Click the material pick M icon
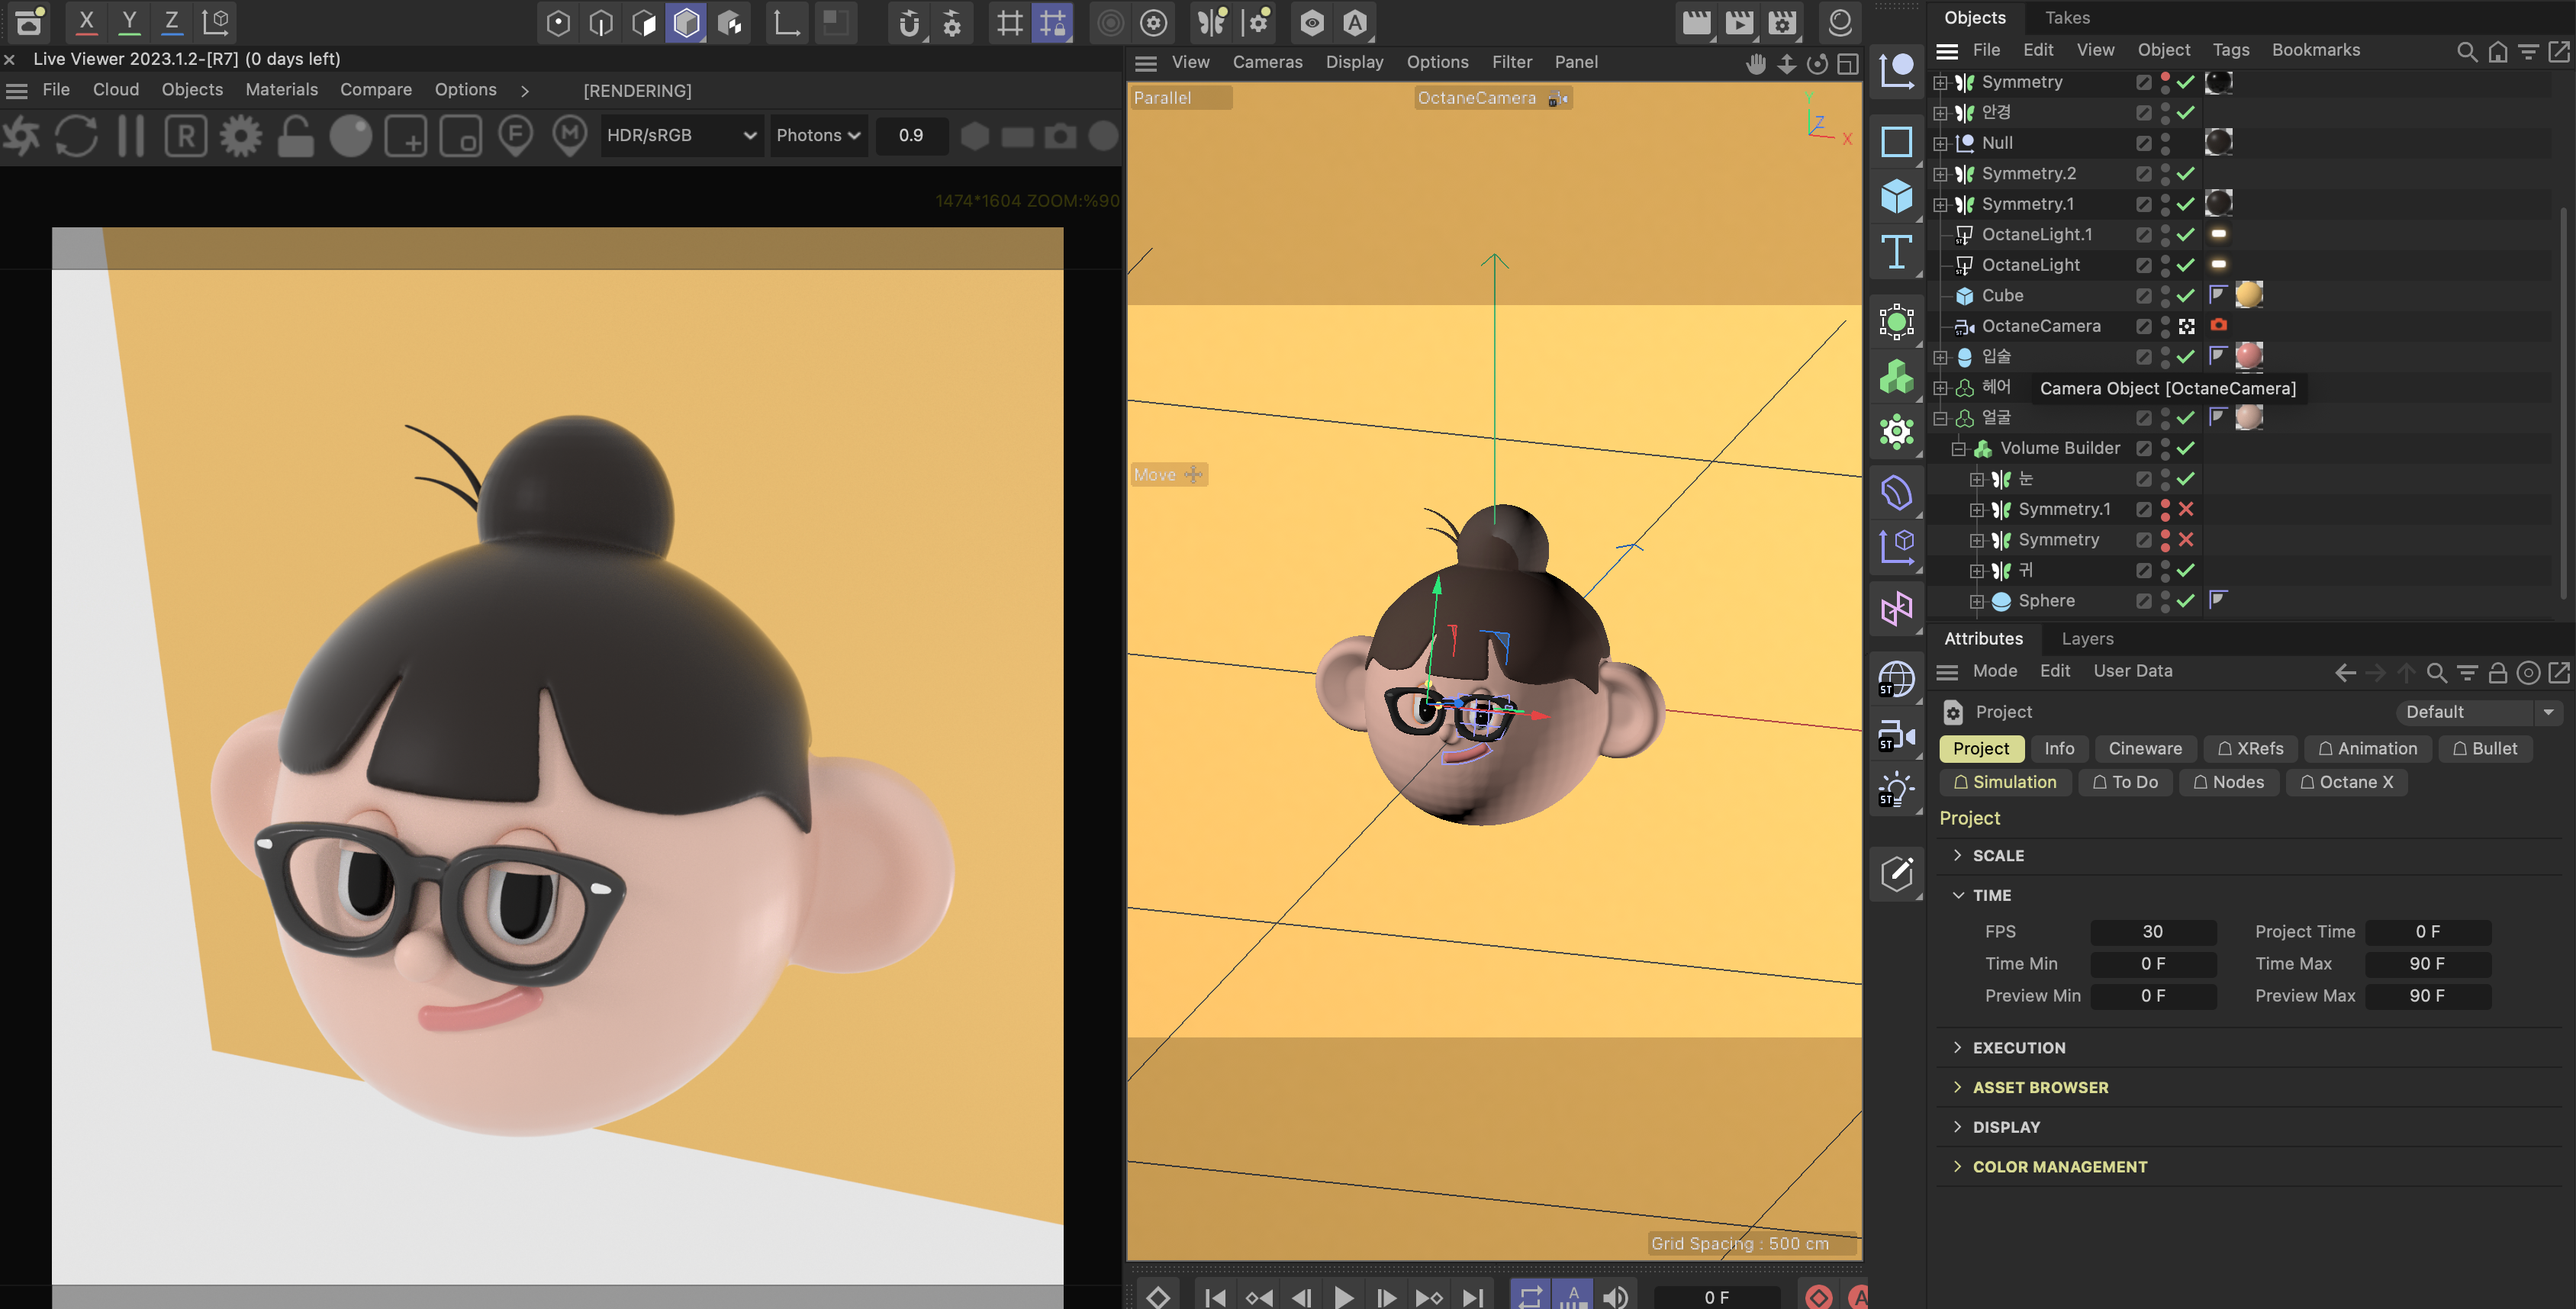 pyautogui.click(x=570, y=135)
